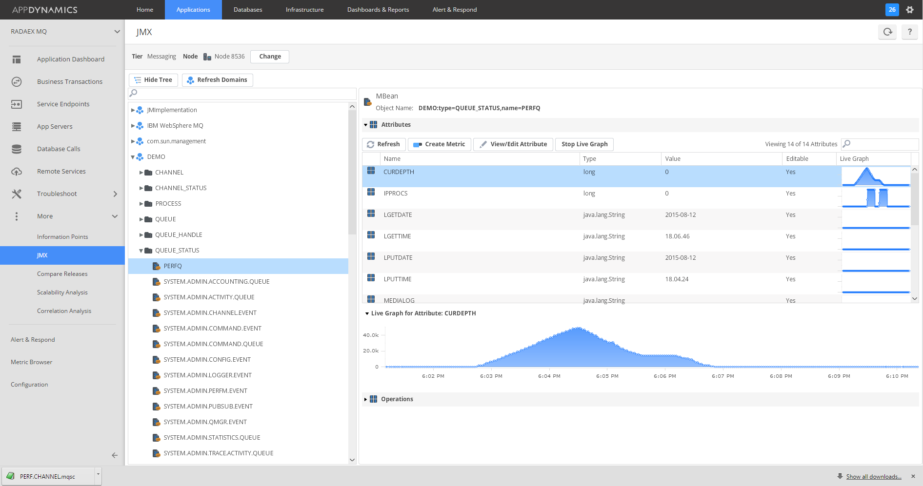Click the Troubleshoot tools icon
This screenshot has height=486, width=923.
point(17,194)
